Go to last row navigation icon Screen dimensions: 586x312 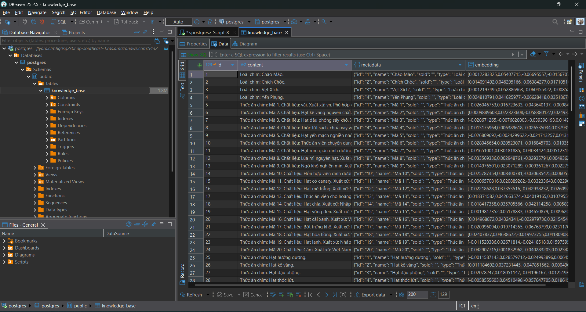point(335,295)
